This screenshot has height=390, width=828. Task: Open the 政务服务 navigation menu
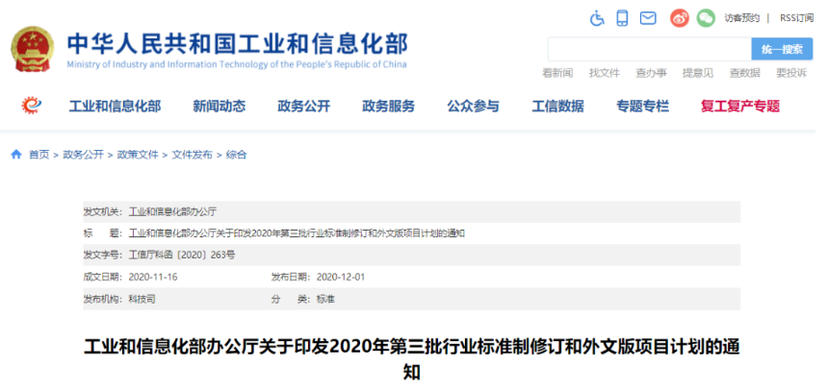tap(389, 107)
